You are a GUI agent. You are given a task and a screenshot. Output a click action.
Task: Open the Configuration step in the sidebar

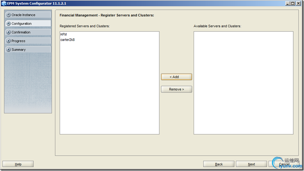pos(28,24)
